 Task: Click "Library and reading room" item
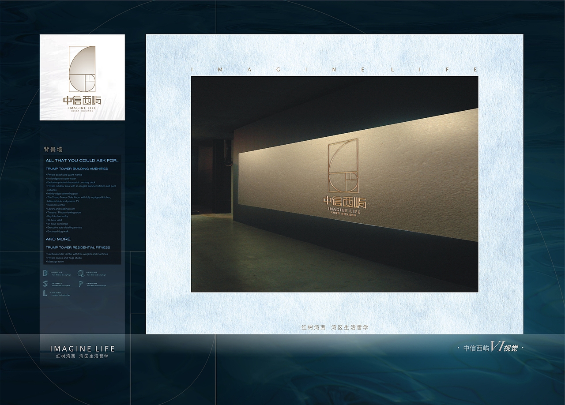tap(60, 209)
